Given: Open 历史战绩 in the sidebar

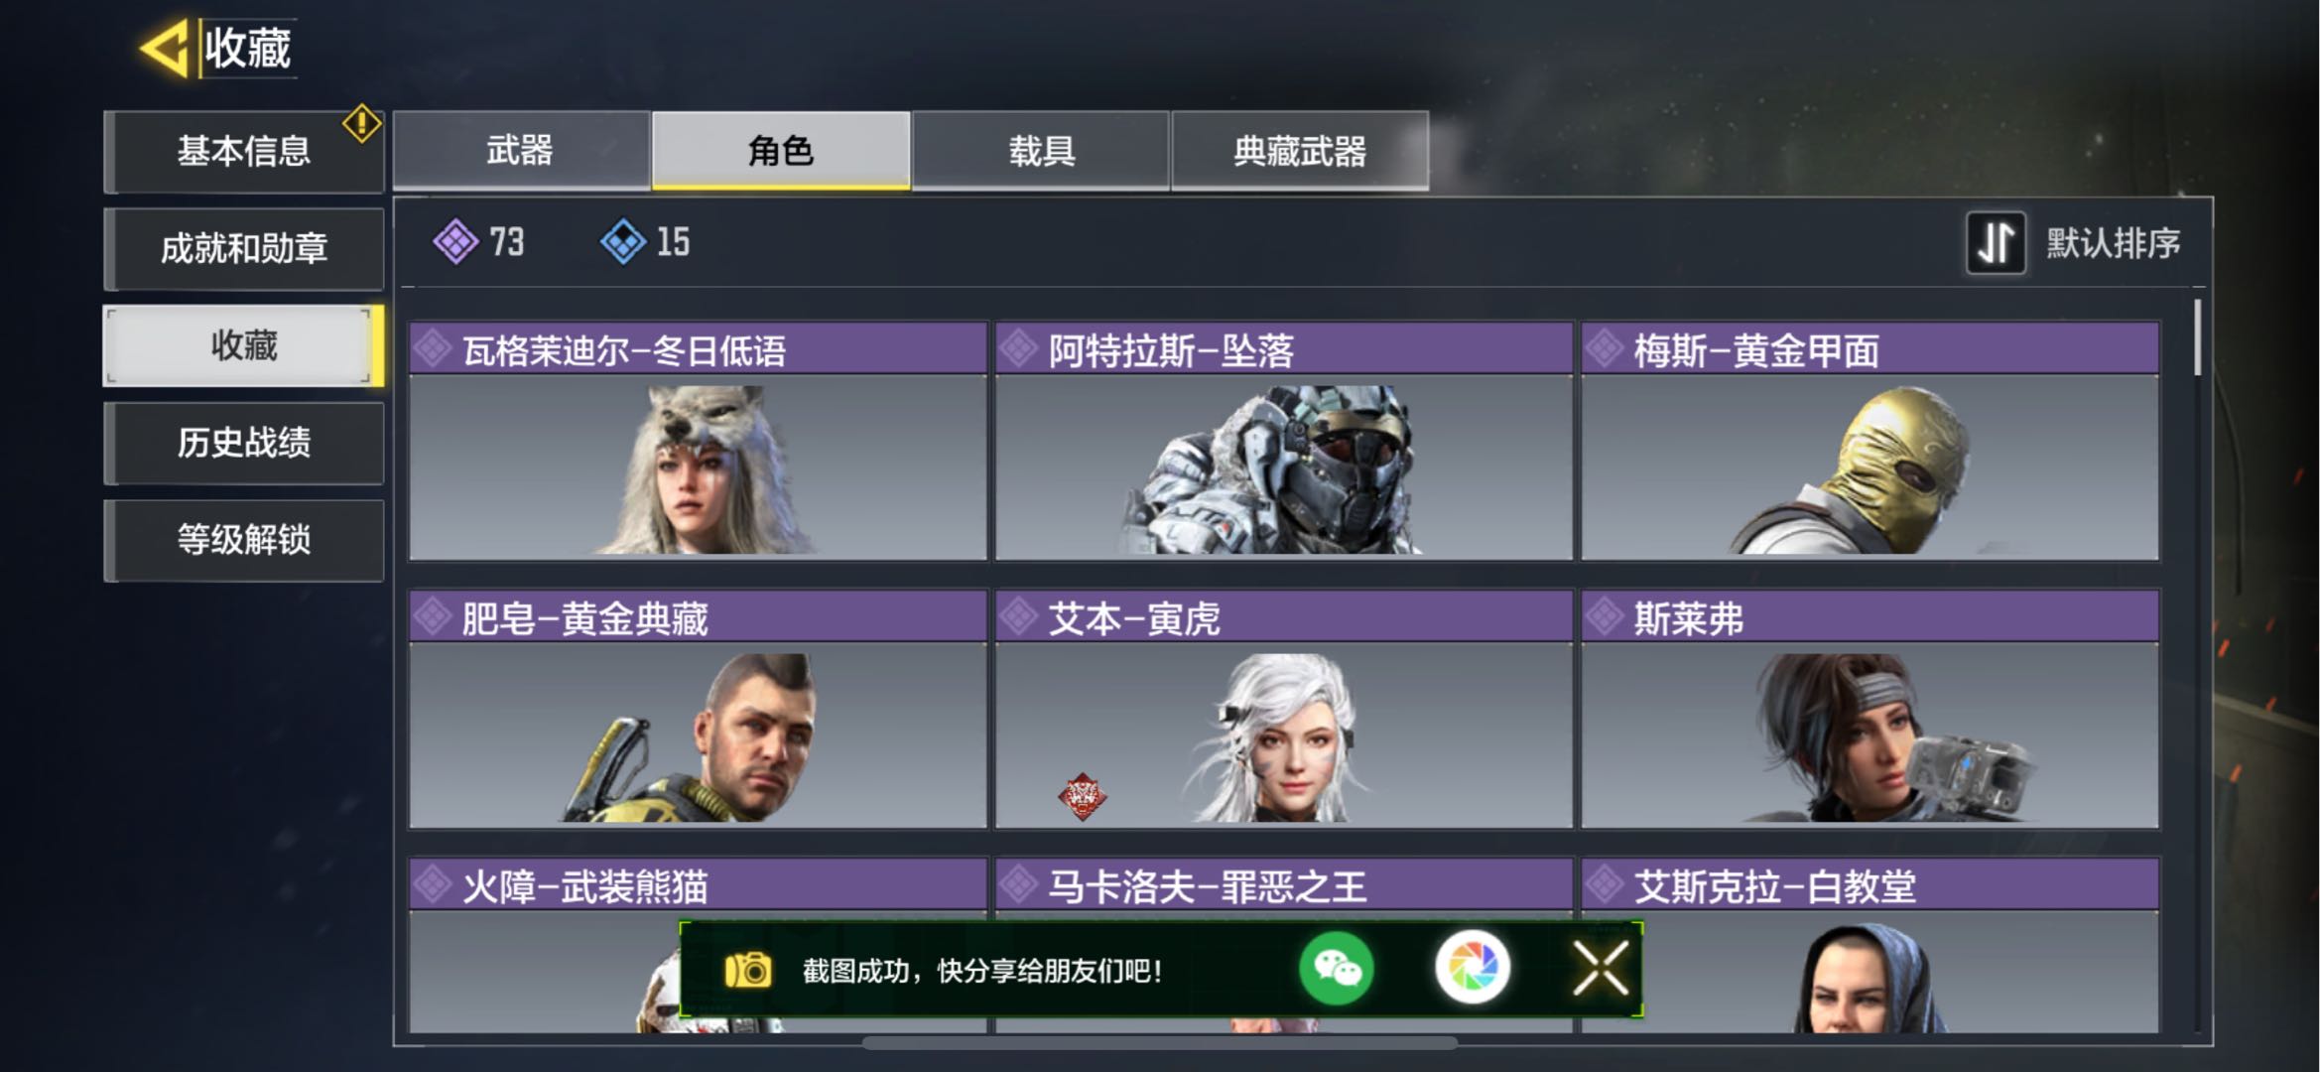Looking at the screenshot, I should [244, 443].
